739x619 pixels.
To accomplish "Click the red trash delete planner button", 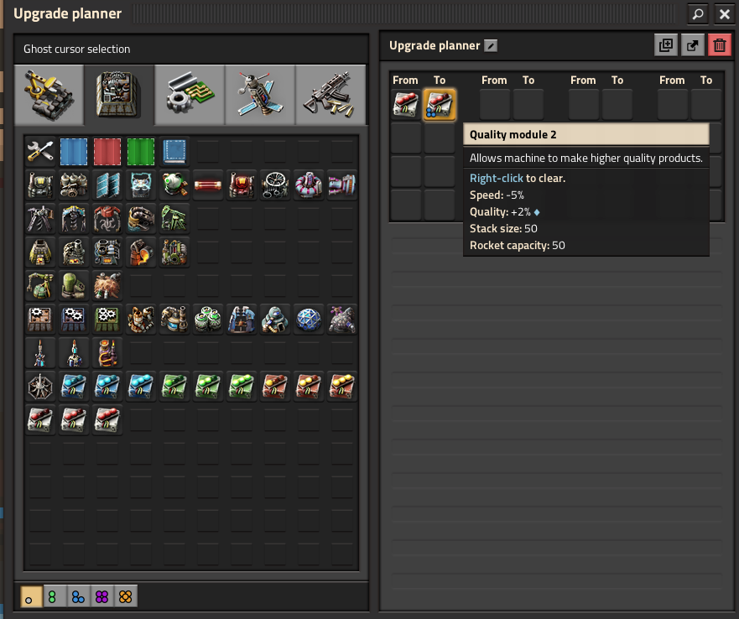I will (719, 45).
